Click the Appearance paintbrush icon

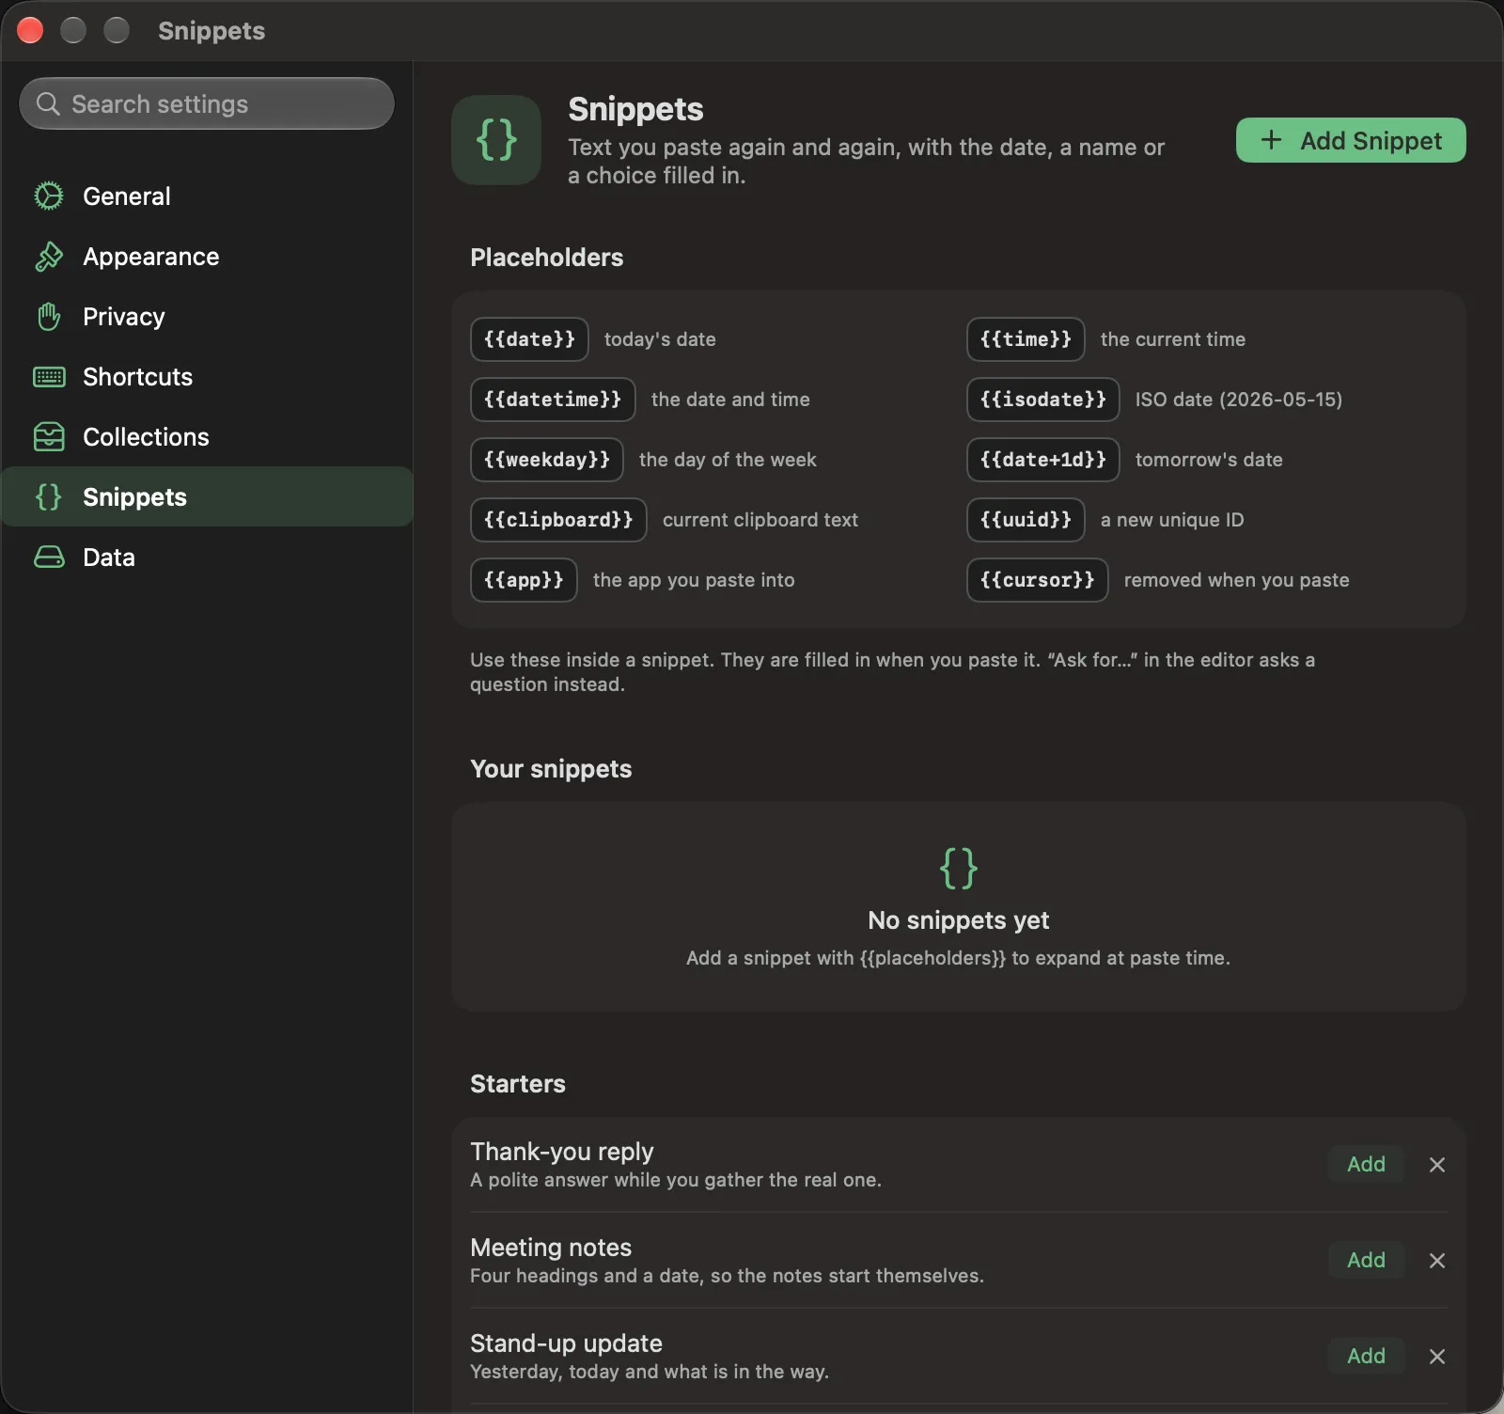[x=49, y=256]
